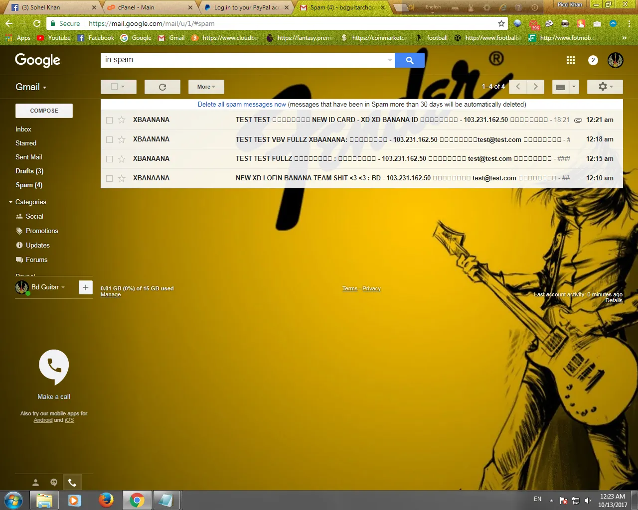Go to older messages arrow

pos(535,87)
